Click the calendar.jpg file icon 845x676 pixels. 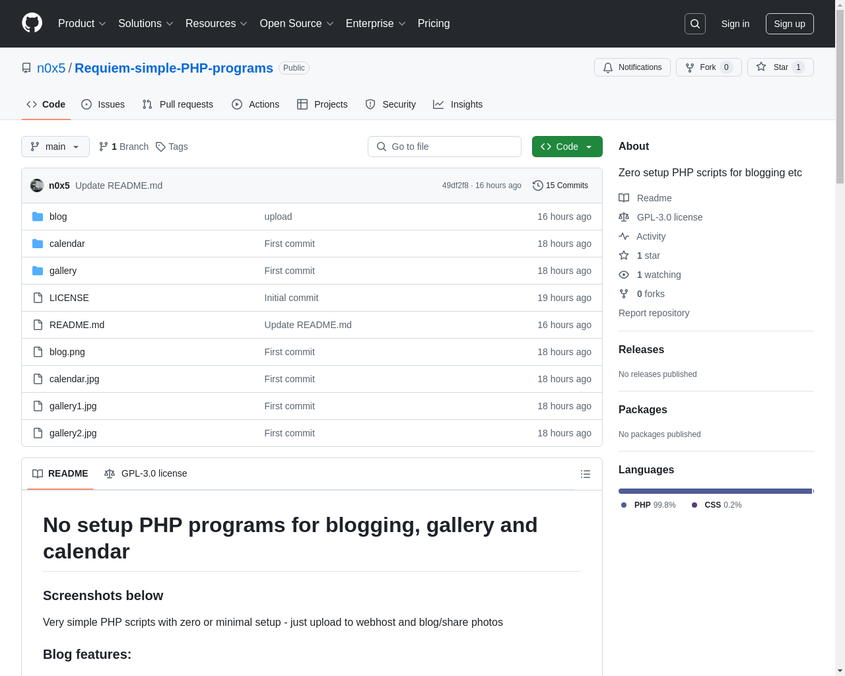tap(38, 379)
